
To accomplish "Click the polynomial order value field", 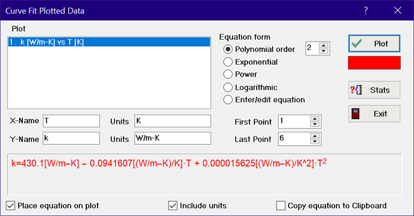I will (312, 48).
